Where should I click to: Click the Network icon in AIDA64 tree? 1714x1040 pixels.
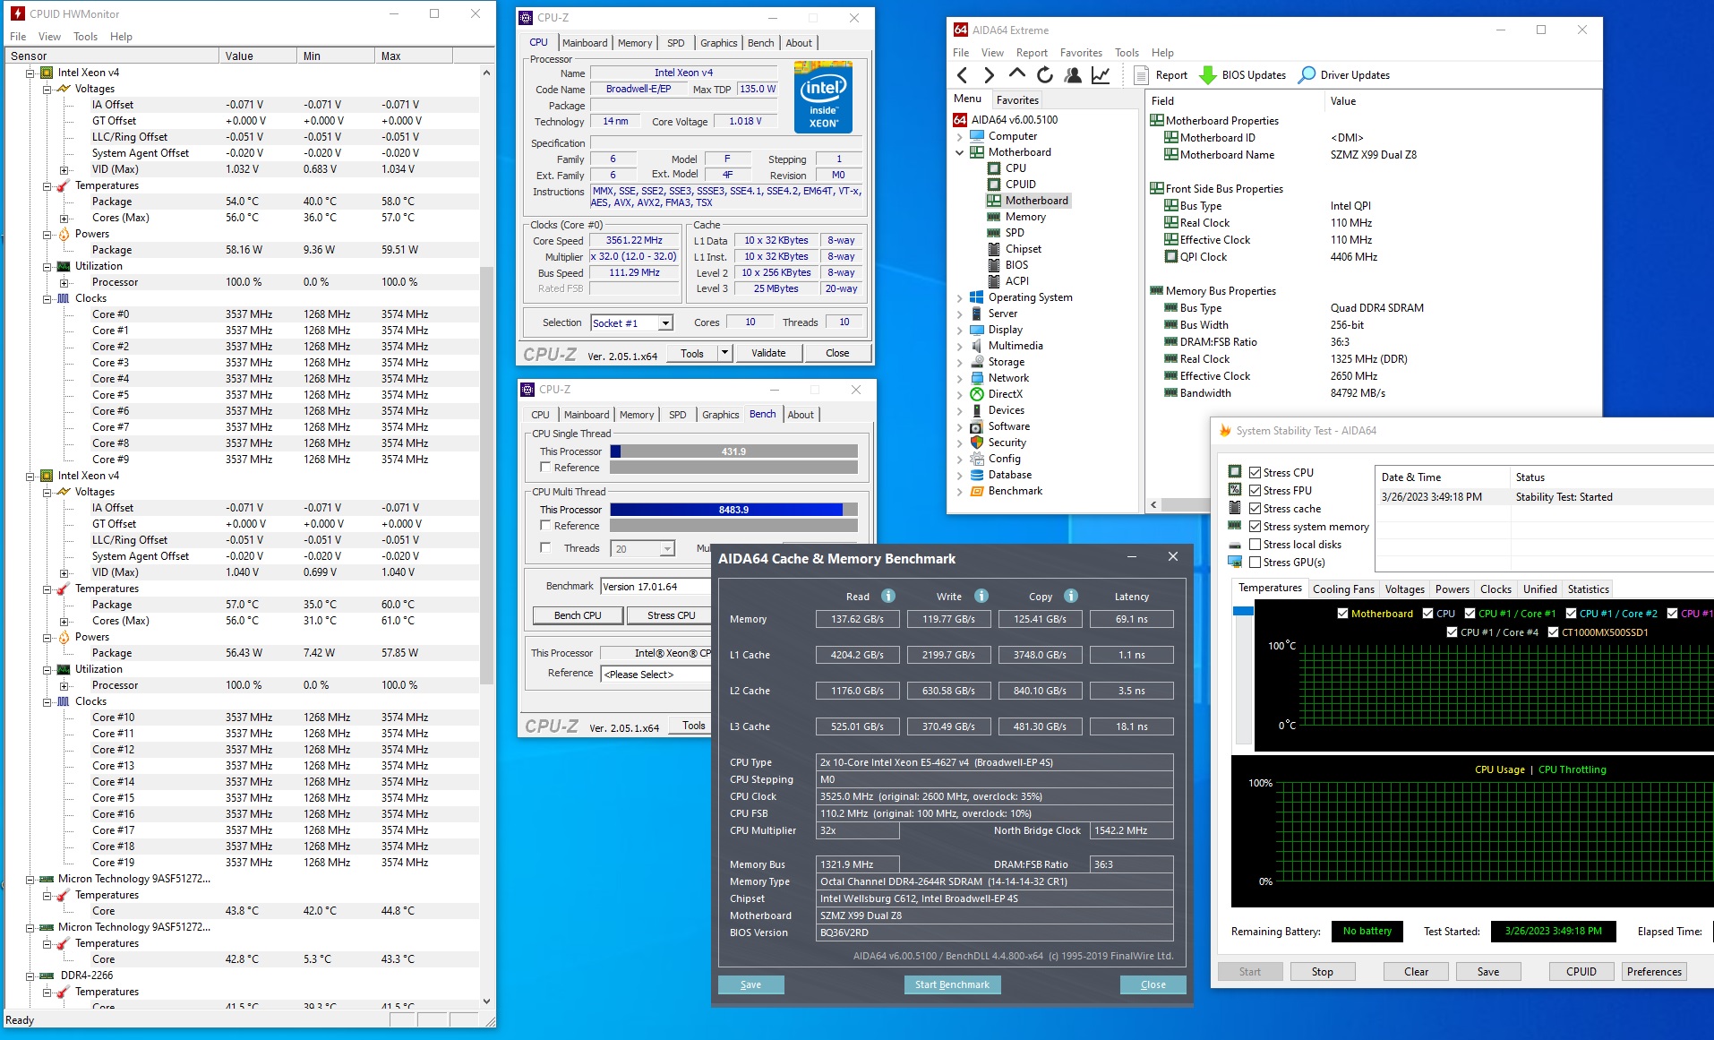977,378
